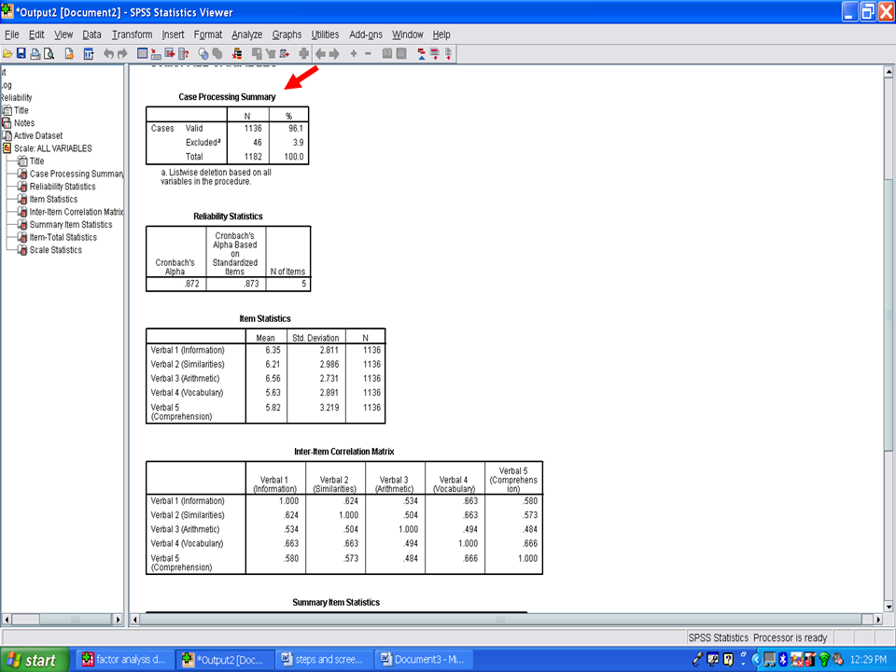
Task: Click the Open folder toolbar icon
Action: [x=7, y=54]
